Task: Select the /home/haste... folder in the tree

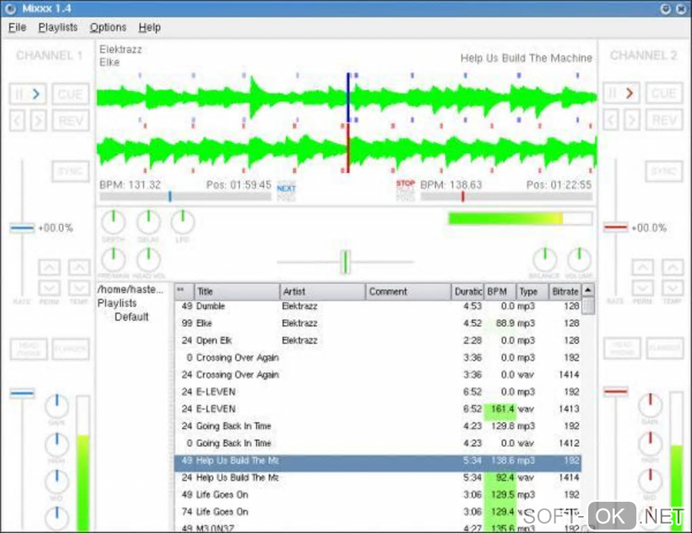Action: [130, 289]
